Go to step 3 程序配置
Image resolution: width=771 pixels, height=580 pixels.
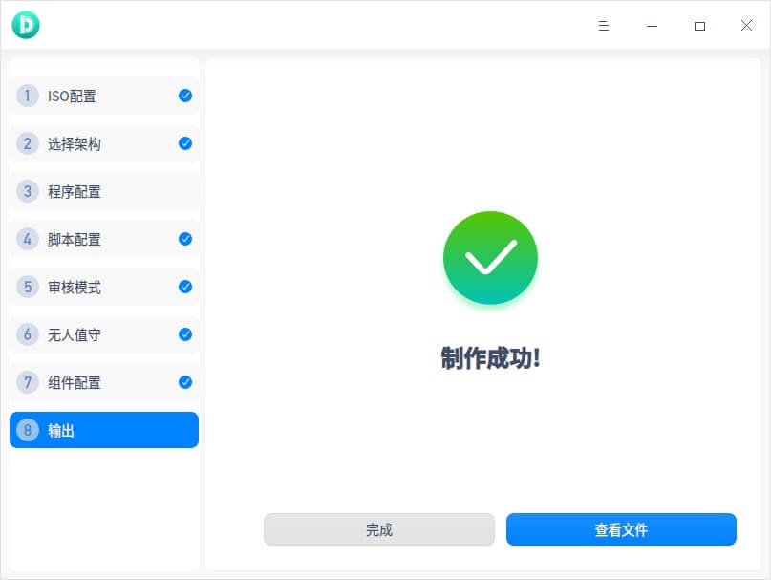104,191
